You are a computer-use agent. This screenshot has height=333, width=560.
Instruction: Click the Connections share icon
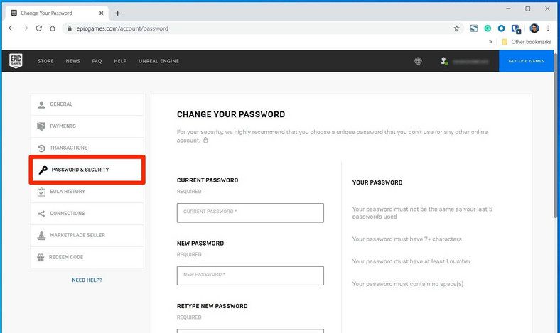click(x=41, y=214)
